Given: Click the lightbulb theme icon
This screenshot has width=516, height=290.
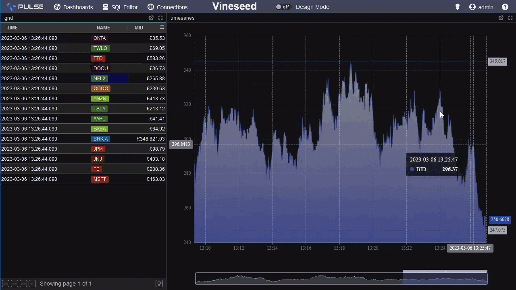Looking at the screenshot, I should pos(458,7).
